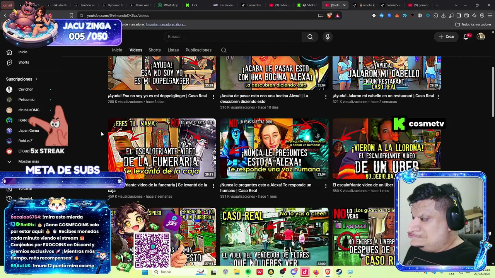Toggle the browser sidebar panel icon
This screenshot has width=495, height=278.
pos(459,15)
